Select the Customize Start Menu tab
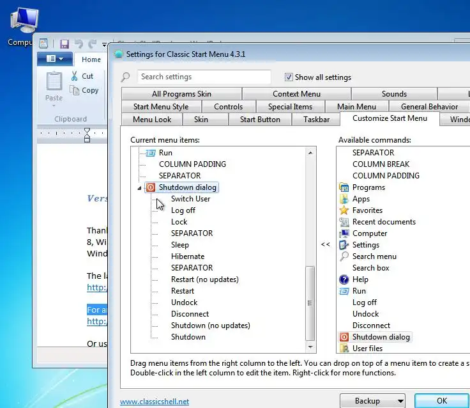 click(390, 118)
